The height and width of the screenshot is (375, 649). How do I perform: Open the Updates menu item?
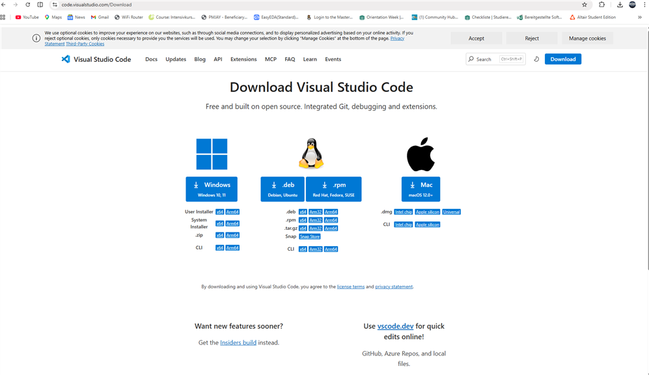(176, 59)
